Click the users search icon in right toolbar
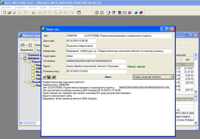200x139 pixels. point(120,13)
